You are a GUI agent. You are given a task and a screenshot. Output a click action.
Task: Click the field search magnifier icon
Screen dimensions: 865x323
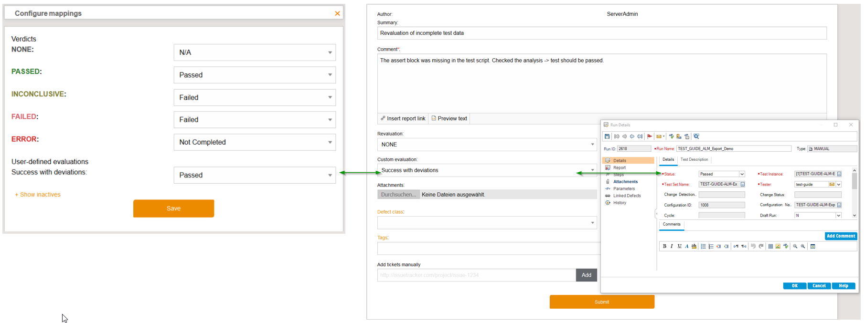(x=696, y=136)
